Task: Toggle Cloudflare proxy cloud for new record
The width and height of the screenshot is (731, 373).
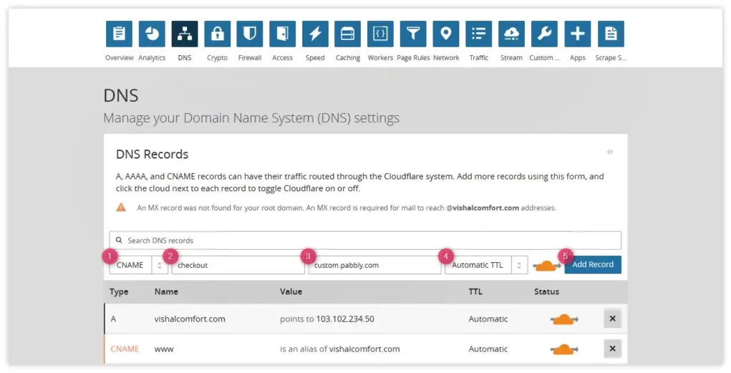Action: pyautogui.click(x=546, y=266)
